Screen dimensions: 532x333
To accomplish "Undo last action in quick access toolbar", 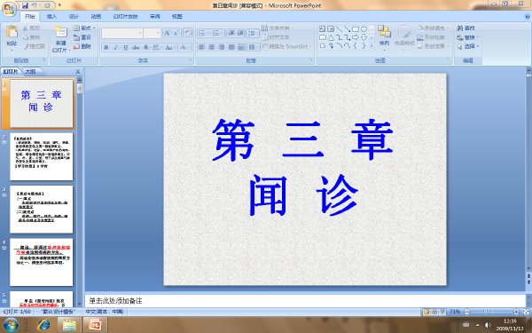I will click(x=35, y=5).
